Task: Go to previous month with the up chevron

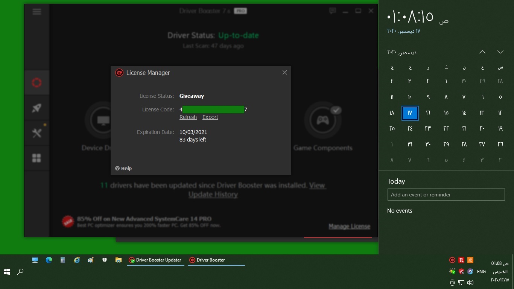Action: pos(482,52)
